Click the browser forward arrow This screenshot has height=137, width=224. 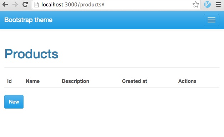click(x=15, y=5)
